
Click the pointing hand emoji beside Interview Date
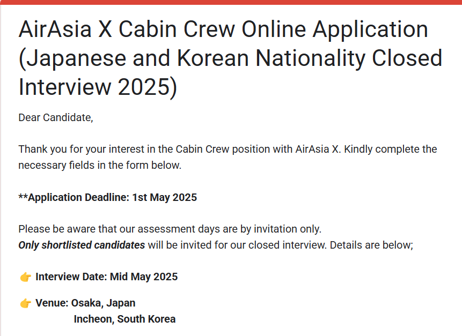(26, 277)
